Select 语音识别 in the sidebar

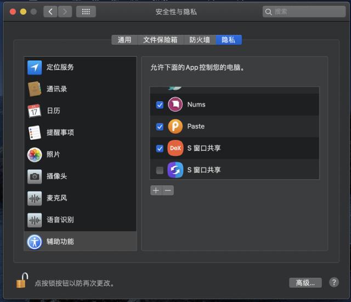point(81,220)
